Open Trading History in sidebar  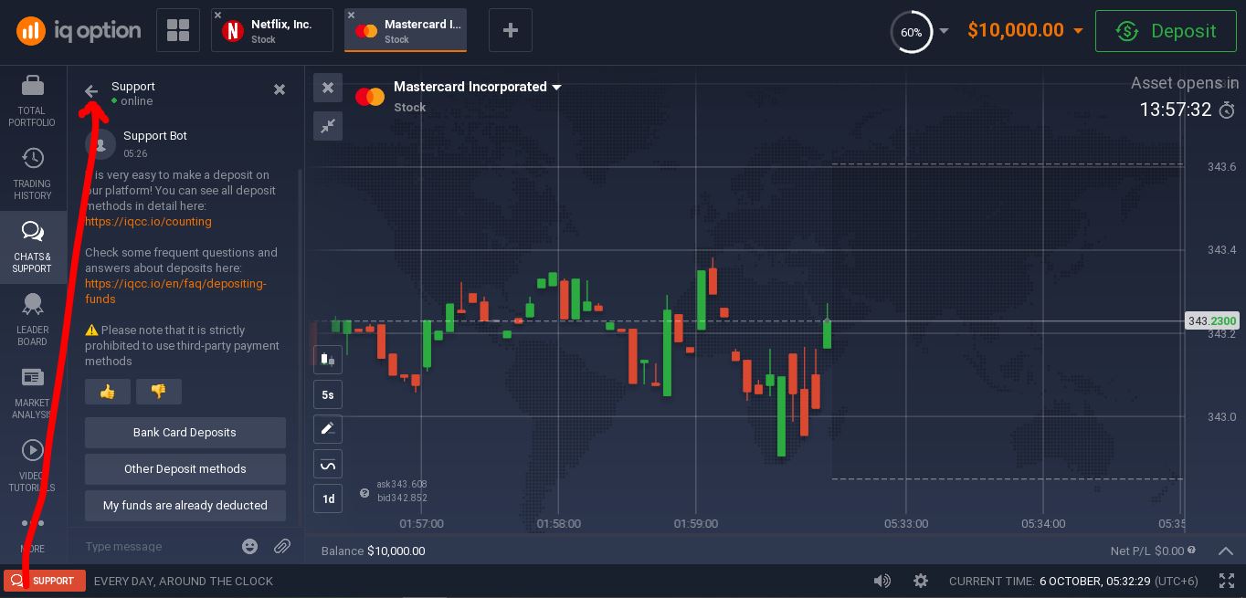32,174
